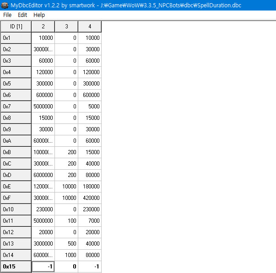Select row header 0x11

click(16, 221)
